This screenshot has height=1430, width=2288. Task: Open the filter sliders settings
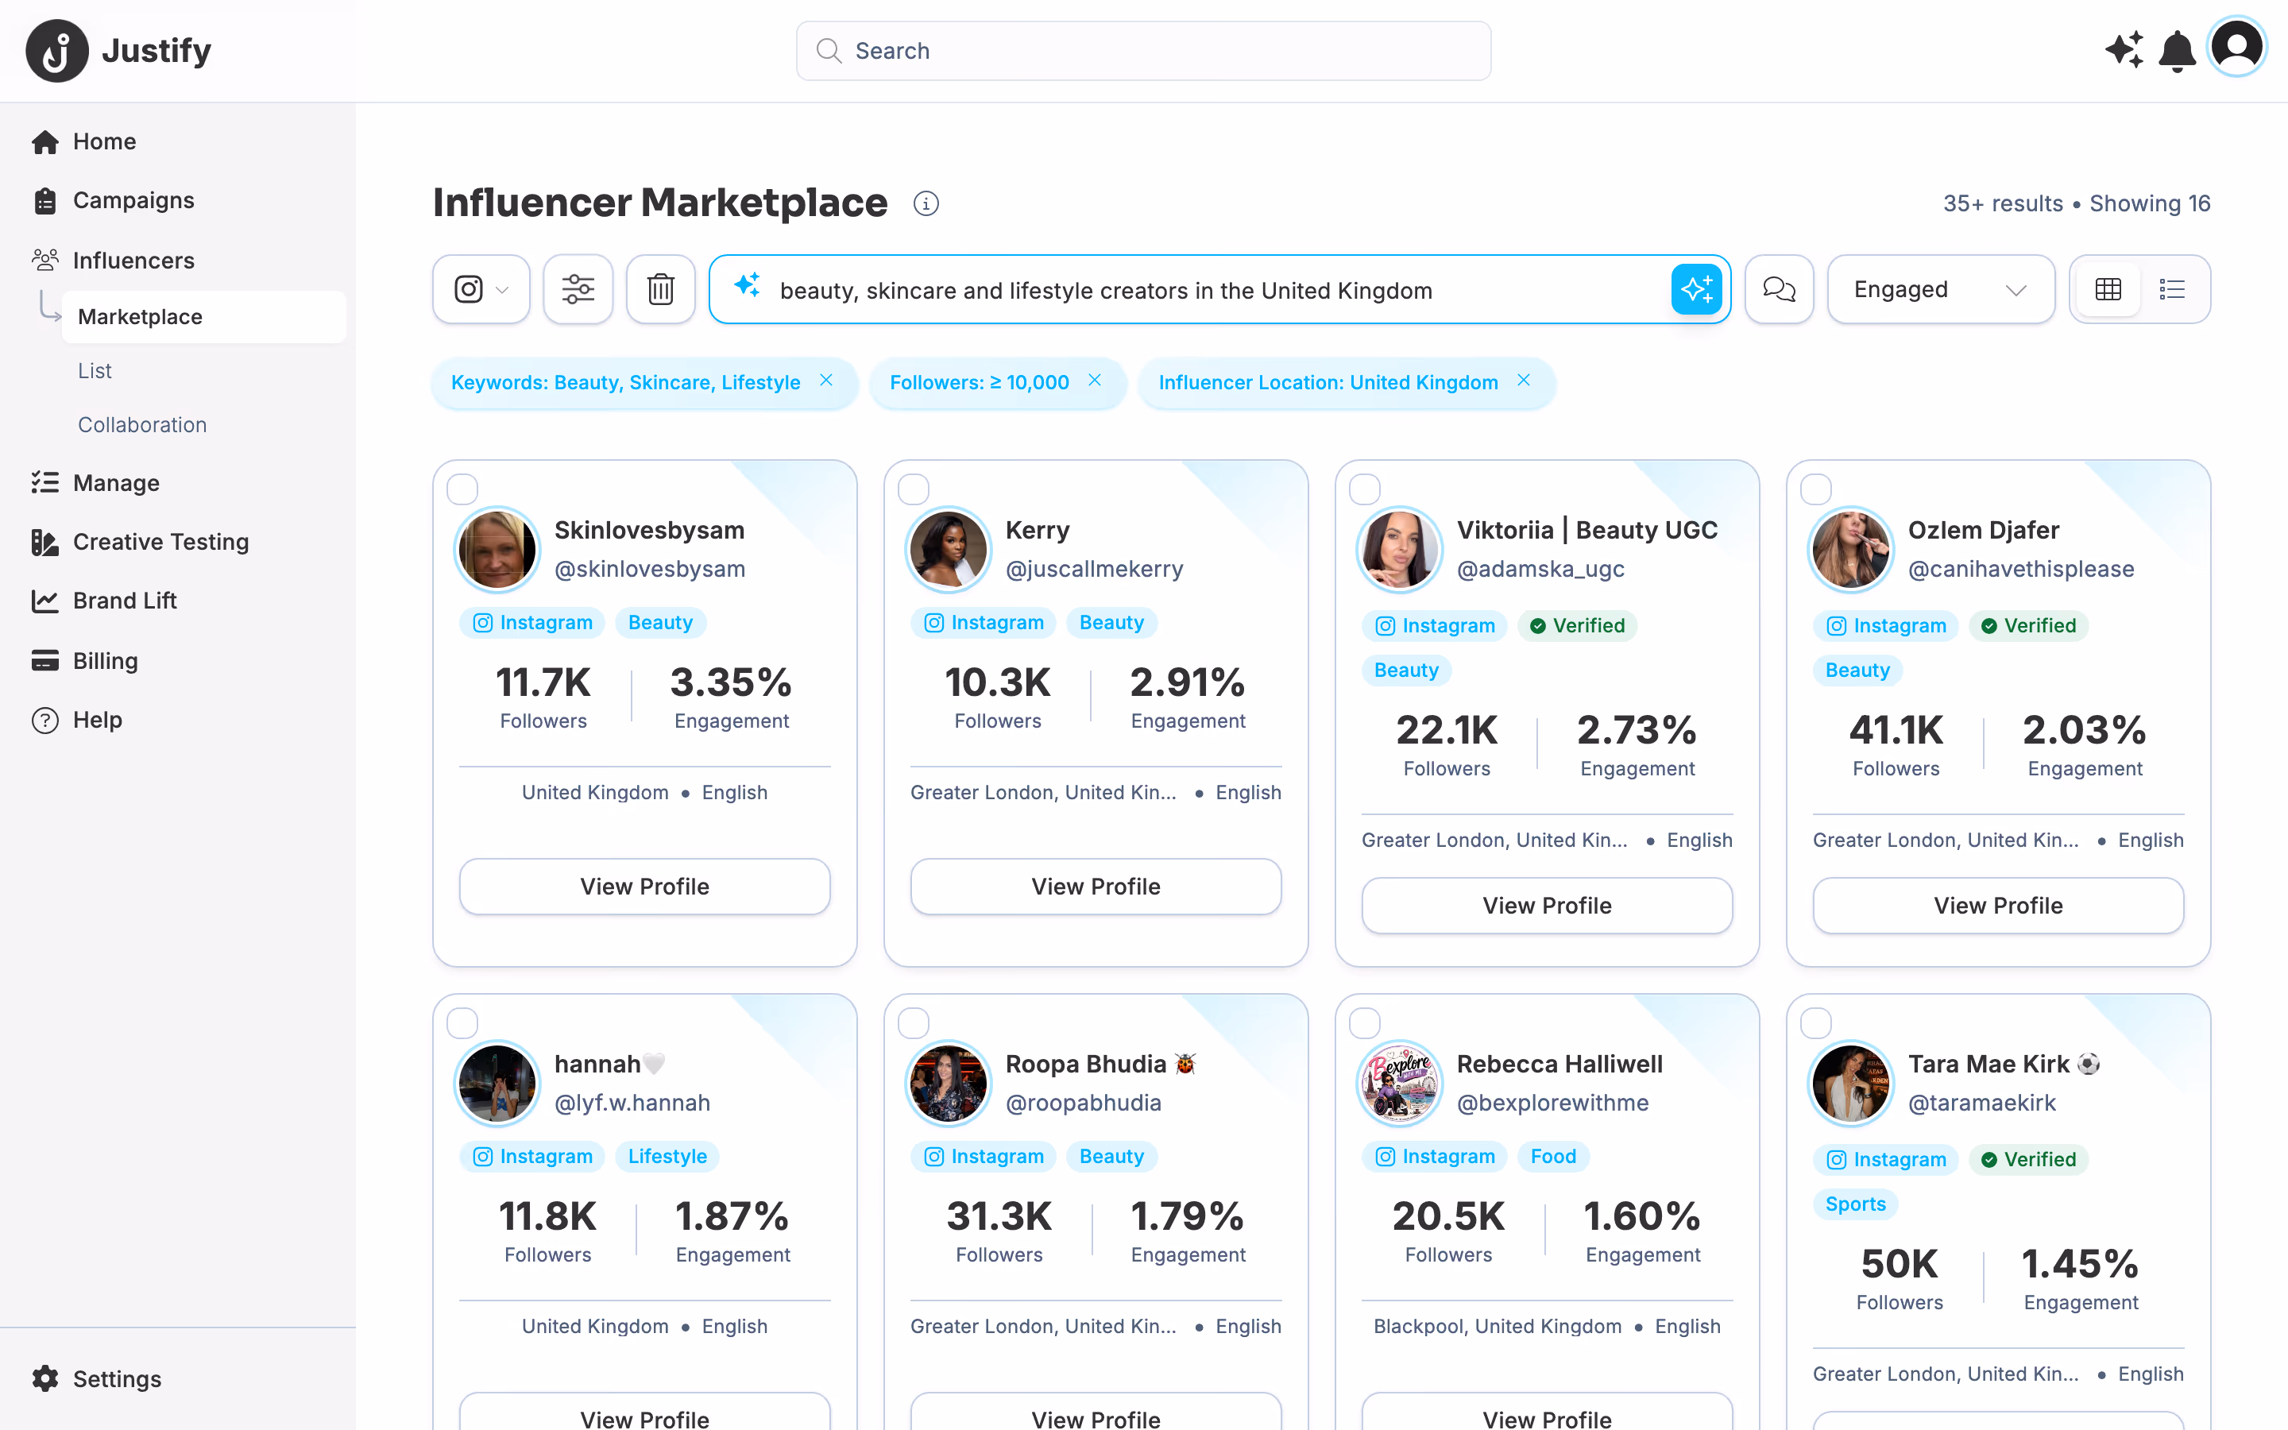pos(578,289)
